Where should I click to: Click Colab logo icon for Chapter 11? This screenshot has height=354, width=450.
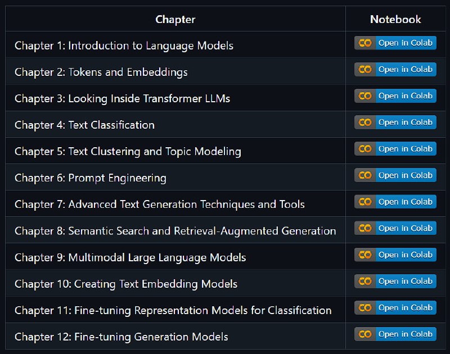tap(365, 308)
